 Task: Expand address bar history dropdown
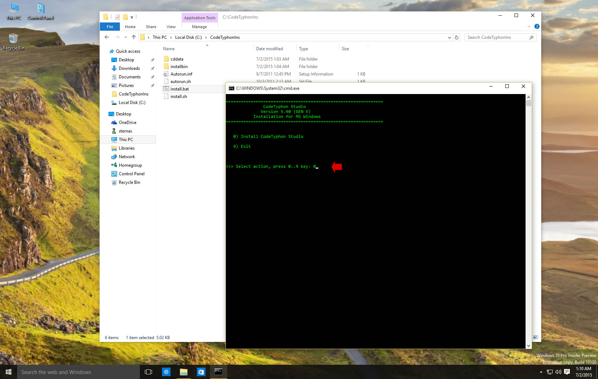[449, 37]
